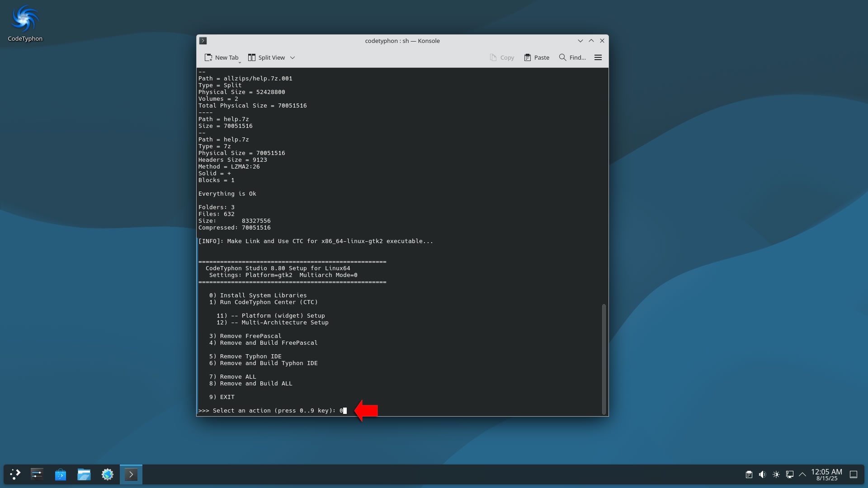Image resolution: width=868 pixels, height=488 pixels.
Task: Click Split View button
Action: (x=267, y=57)
